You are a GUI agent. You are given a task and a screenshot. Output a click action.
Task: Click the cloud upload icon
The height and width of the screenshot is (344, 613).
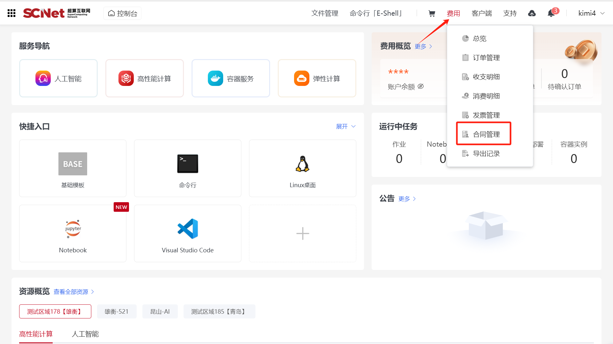point(532,13)
